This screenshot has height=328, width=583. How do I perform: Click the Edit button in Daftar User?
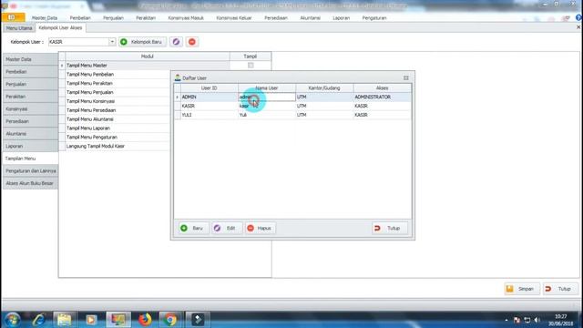pyautogui.click(x=227, y=228)
